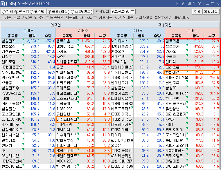The image size is (221, 170).
Task: Click the 순매수 header under 국내기관
Action: [x=192, y=30]
